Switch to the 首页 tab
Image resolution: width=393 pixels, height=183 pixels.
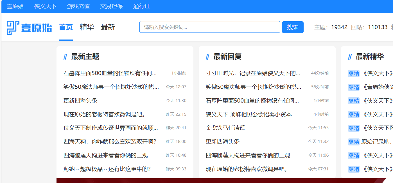[66, 27]
